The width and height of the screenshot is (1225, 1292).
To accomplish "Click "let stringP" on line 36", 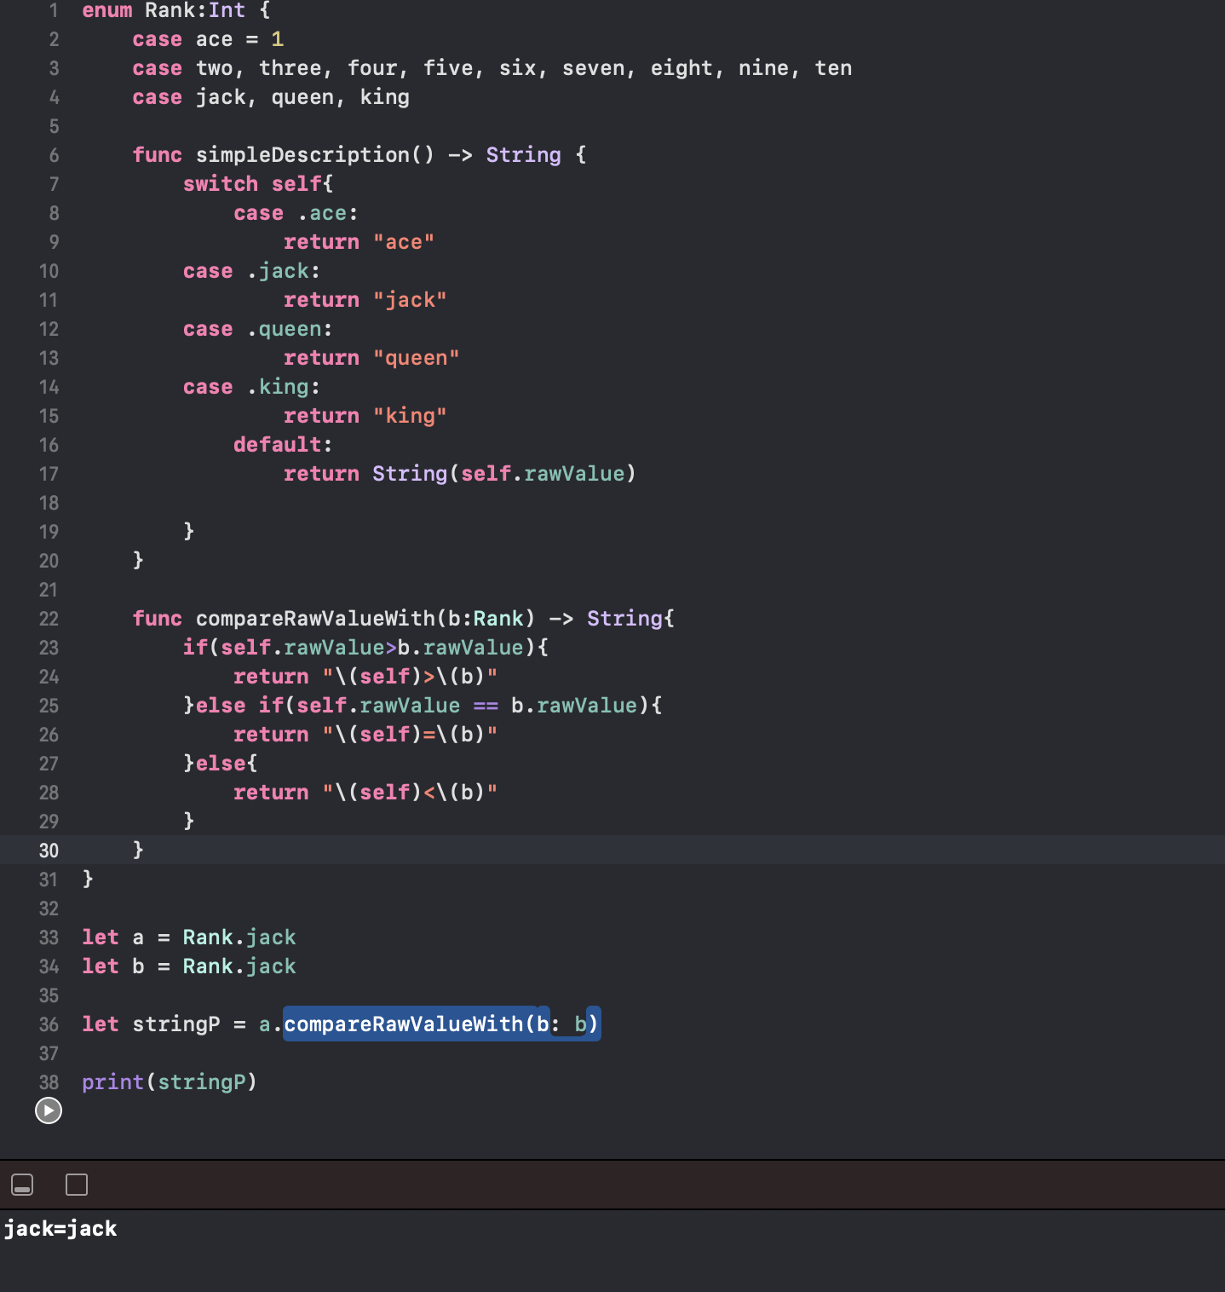I will 151,1024.
